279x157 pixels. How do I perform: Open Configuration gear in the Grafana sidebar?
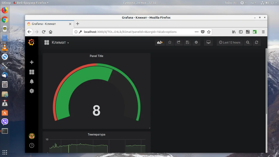(x=32, y=91)
